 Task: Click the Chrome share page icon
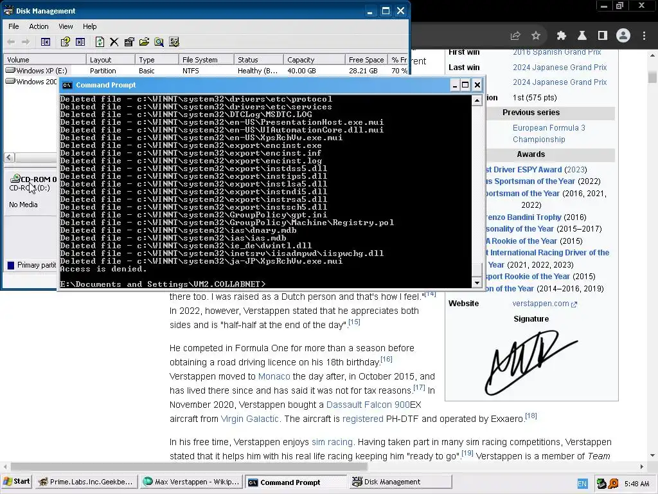point(515,36)
